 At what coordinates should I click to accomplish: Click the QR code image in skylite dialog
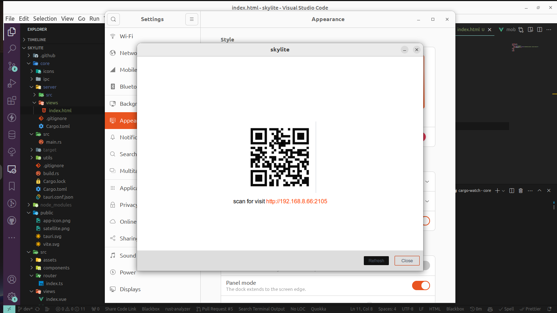280,157
